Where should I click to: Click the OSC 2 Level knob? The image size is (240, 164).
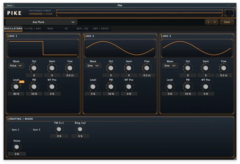click(93, 87)
